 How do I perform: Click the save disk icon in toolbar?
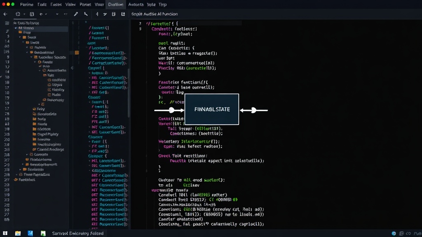123,14
